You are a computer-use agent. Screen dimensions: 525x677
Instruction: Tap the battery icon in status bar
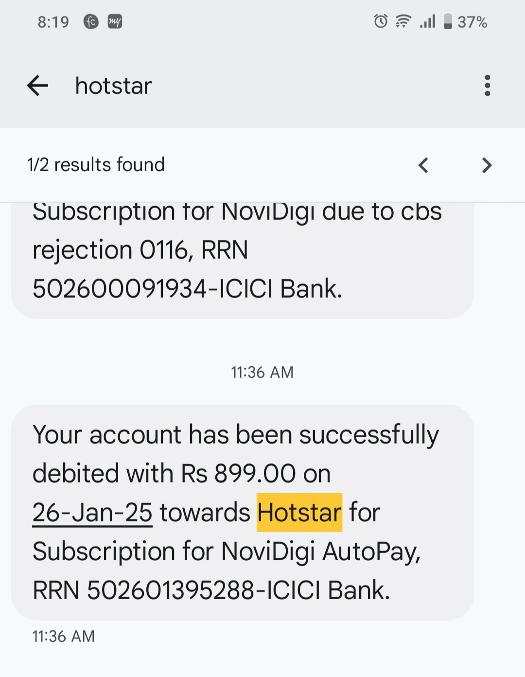pos(448,21)
